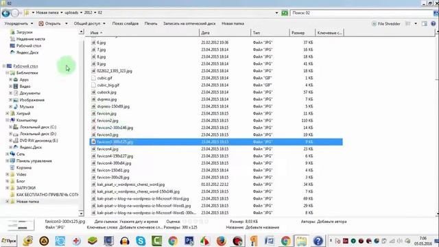The height and width of the screenshot is (247, 439).
Task: Expand the Открыть dropdown arrow
Action: pos(67,23)
